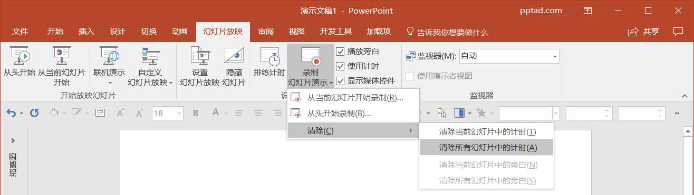Expand Custom Slide Show dropdown arrow
The width and height of the screenshot is (694, 195).
pyautogui.click(x=171, y=83)
